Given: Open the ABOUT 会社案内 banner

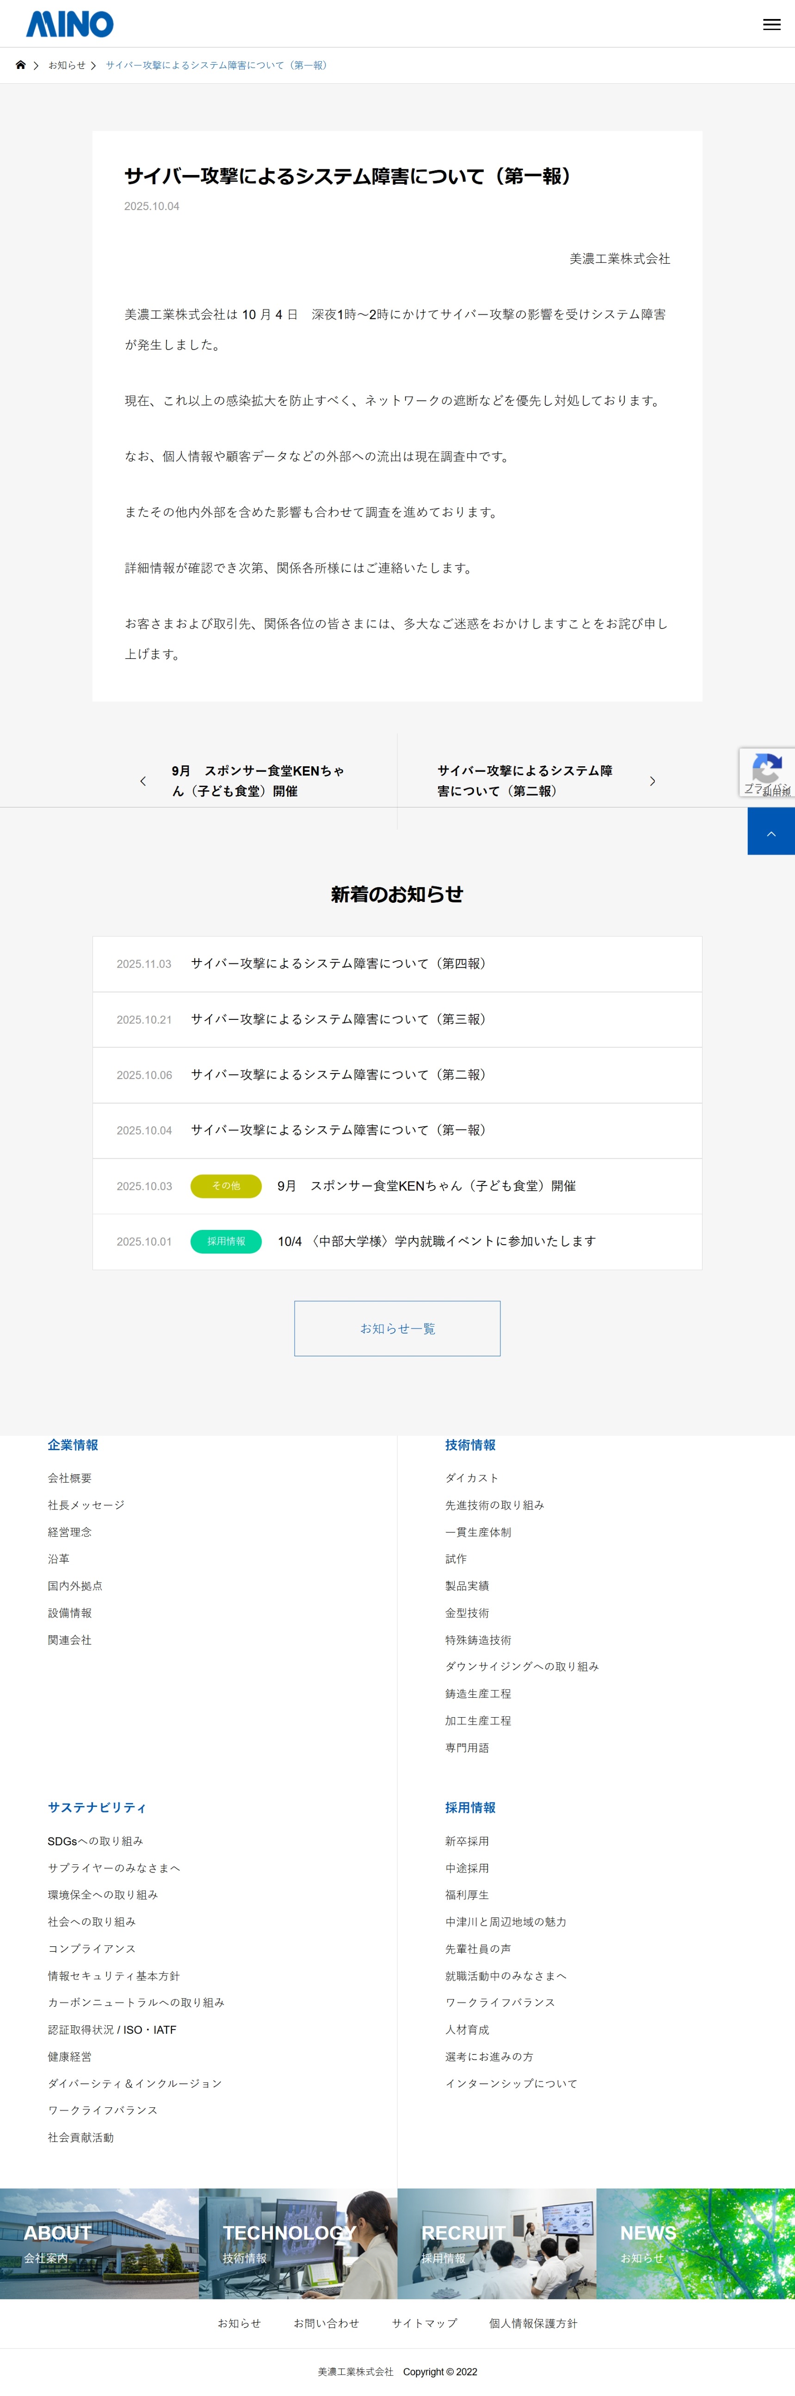Looking at the screenshot, I should [x=99, y=2242].
